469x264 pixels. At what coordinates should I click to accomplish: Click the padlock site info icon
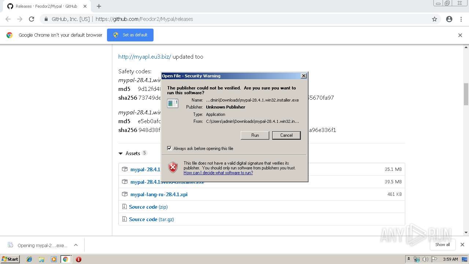[x=46, y=19]
